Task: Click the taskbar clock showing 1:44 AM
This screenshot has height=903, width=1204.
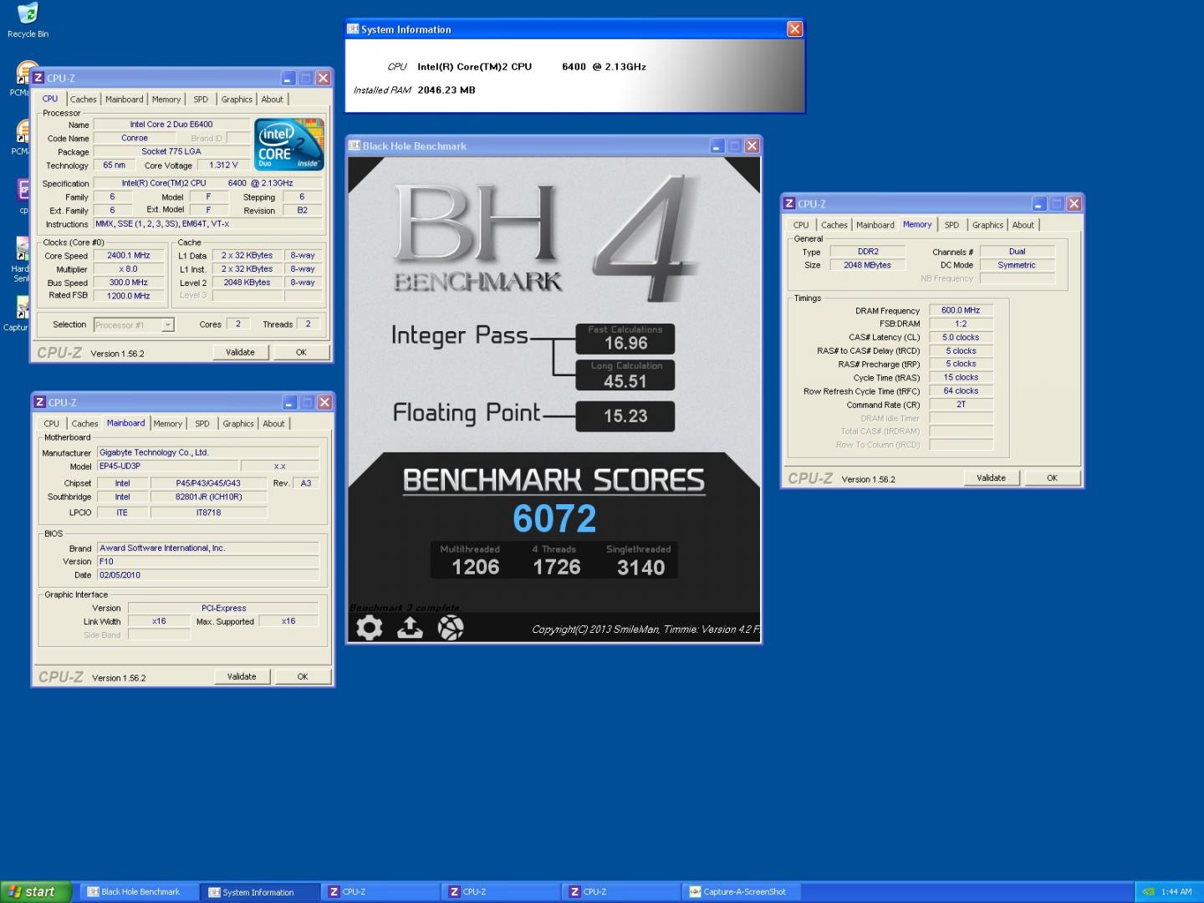Action: [1176, 892]
